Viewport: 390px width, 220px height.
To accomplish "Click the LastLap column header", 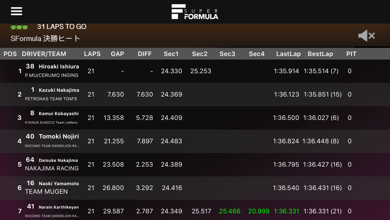I will (288, 54).
